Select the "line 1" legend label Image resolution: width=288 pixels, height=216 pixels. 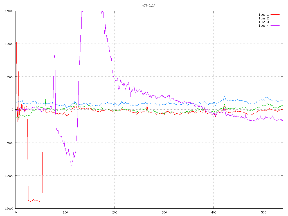tap(264, 14)
